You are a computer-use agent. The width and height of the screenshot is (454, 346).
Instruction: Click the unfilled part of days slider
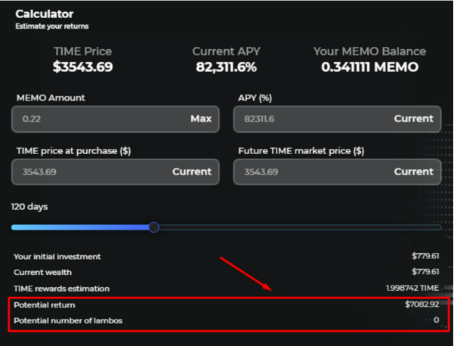[300, 227]
